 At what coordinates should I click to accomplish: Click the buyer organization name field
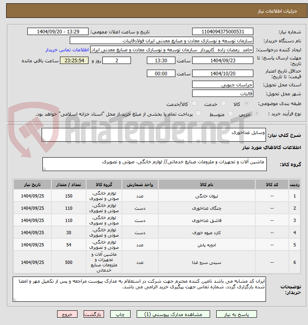tap(162, 41)
